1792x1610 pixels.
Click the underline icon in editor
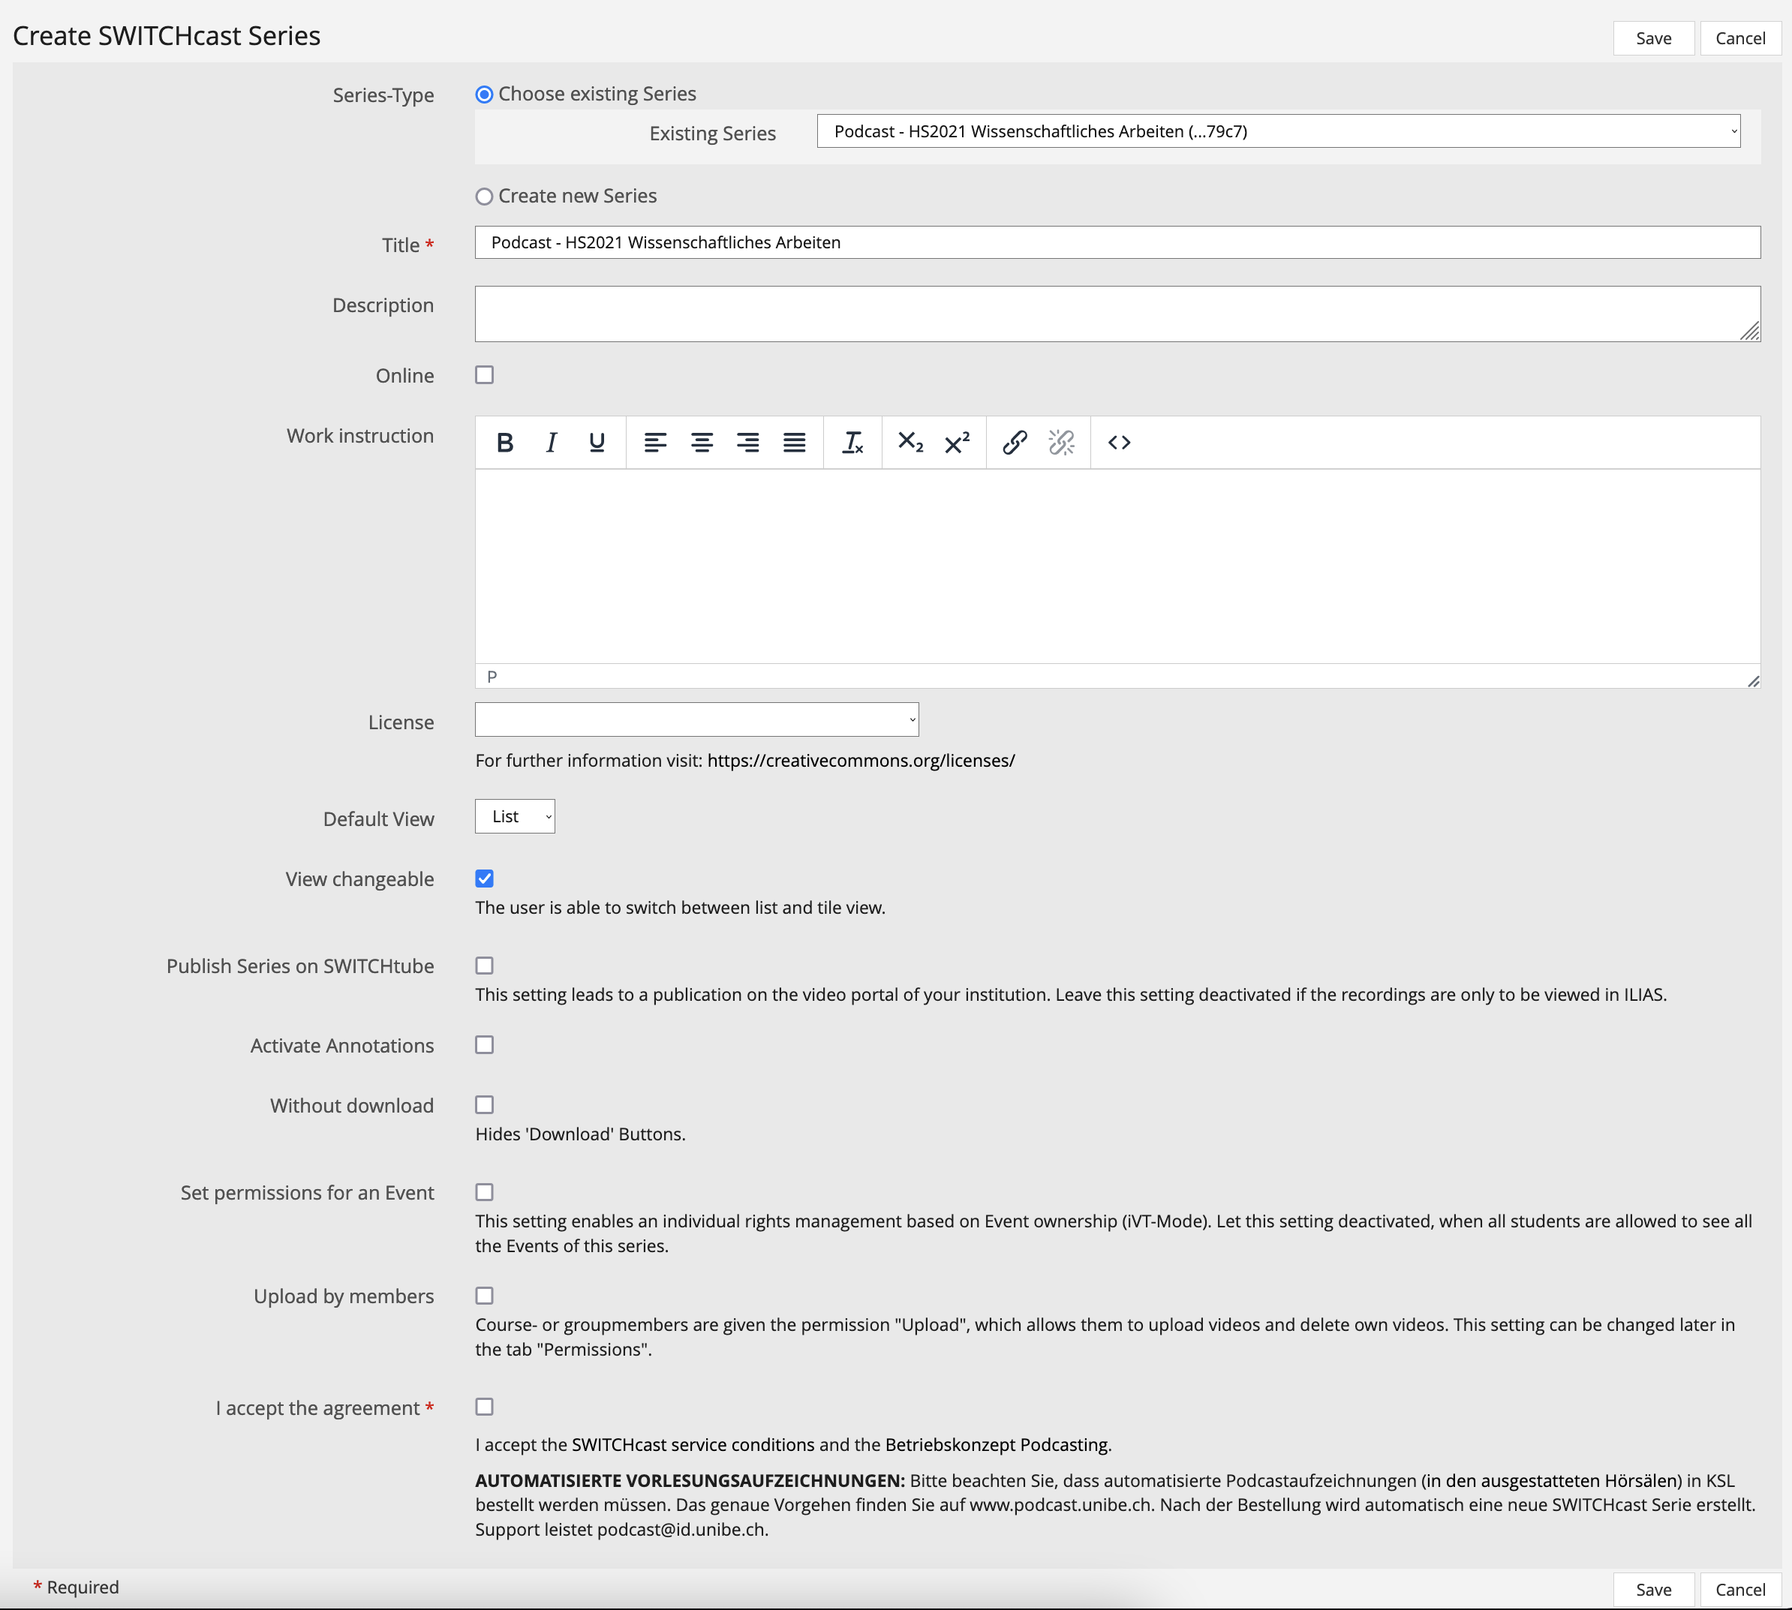[x=597, y=443]
